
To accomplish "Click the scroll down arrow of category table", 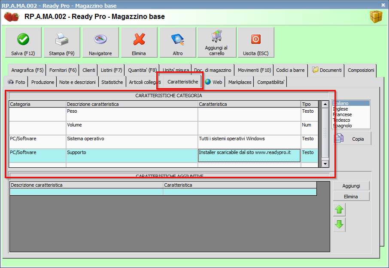I will click(x=325, y=163).
